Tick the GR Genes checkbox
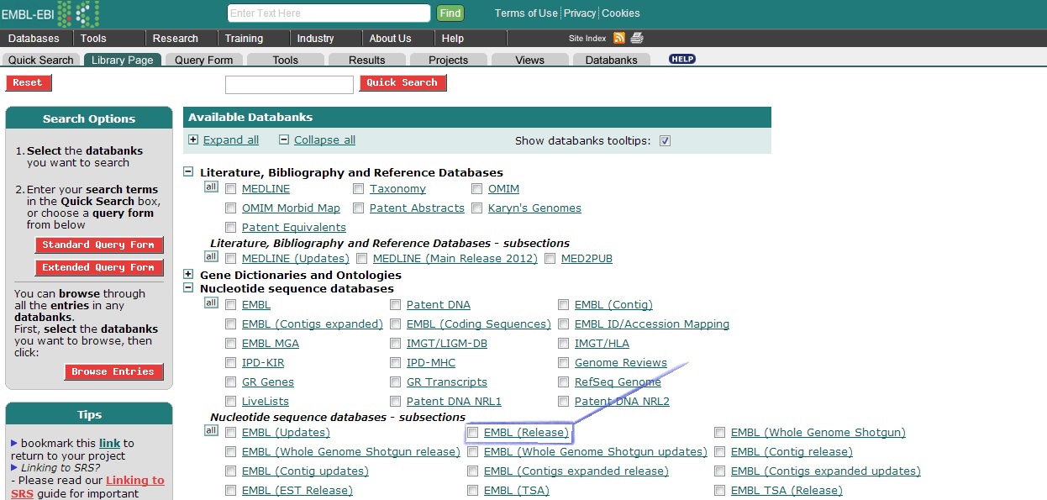This screenshot has width=1047, height=500. tap(231, 382)
